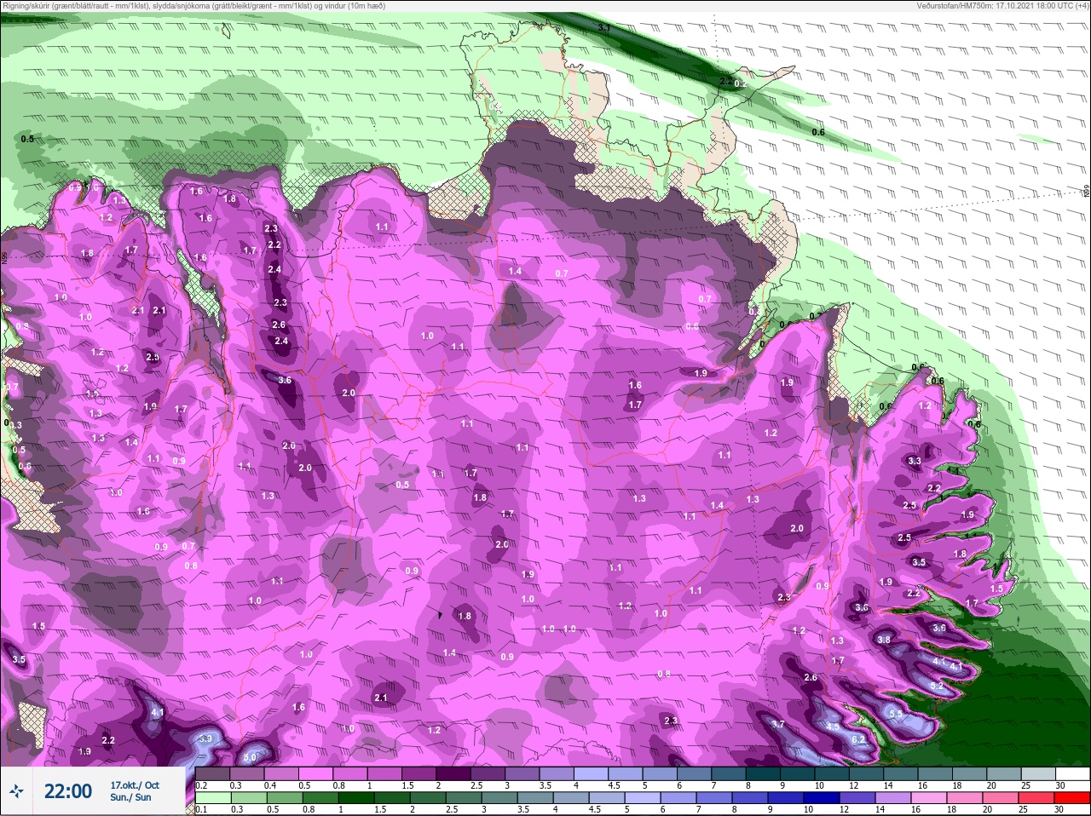The image size is (1091, 816).
Task: Click the 22:00 forecast time display
Action: [68, 791]
